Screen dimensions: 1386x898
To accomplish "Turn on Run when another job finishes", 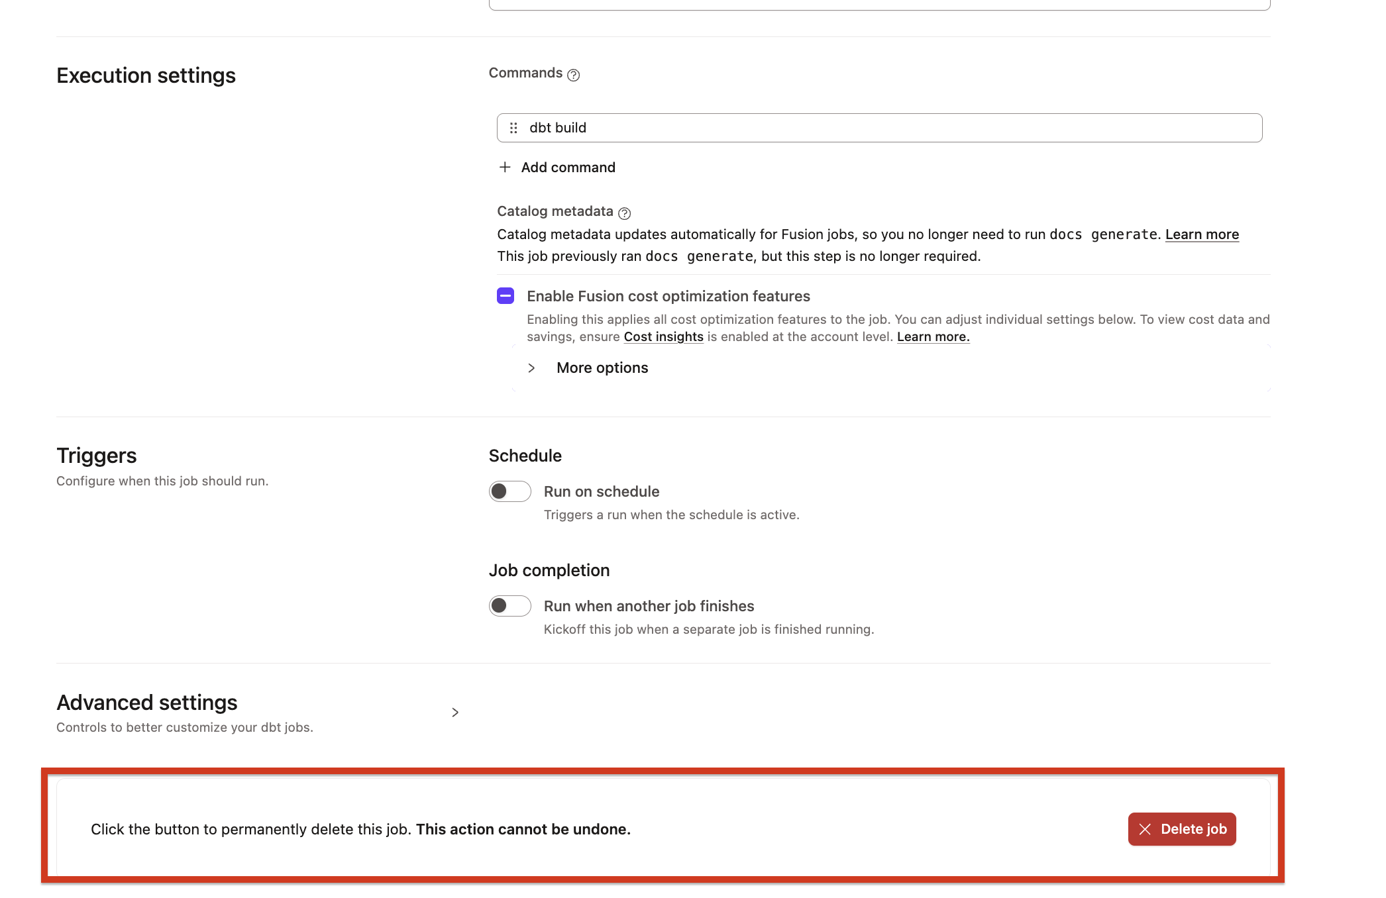I will click(x=509, y=606).
